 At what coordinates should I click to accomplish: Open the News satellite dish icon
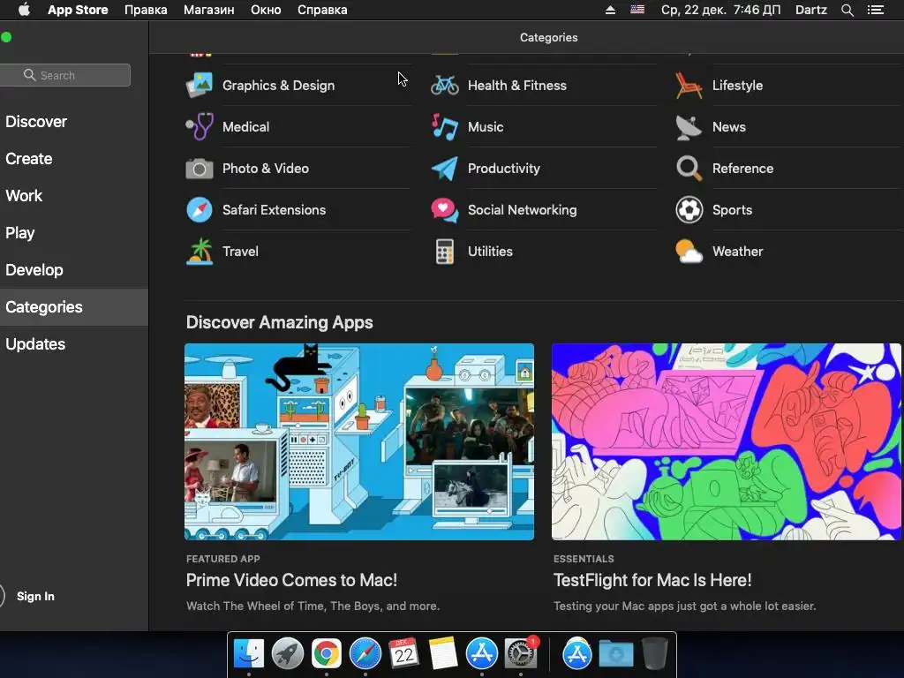tap(689, 127)
